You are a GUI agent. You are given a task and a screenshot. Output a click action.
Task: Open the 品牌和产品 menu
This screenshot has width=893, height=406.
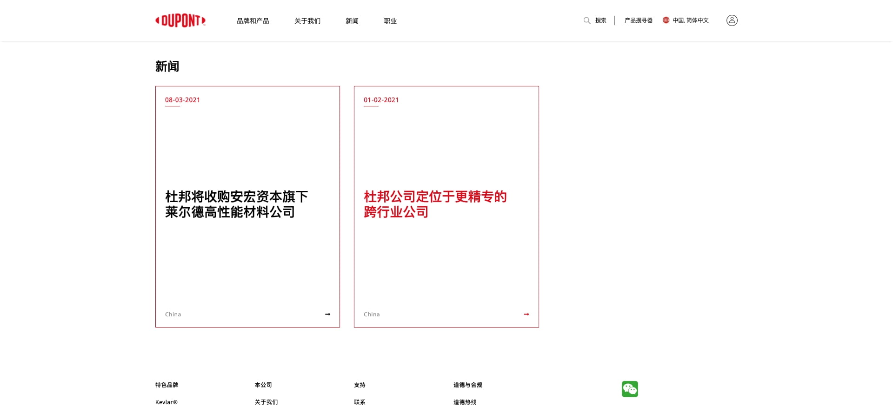[253, 21]
